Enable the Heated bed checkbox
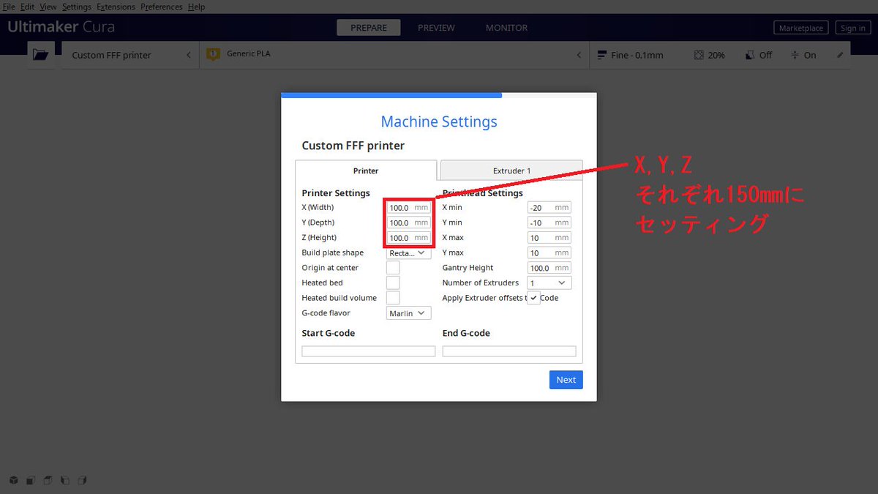The height and width of the screenshot is (494, 878). [x=393, y=282]
